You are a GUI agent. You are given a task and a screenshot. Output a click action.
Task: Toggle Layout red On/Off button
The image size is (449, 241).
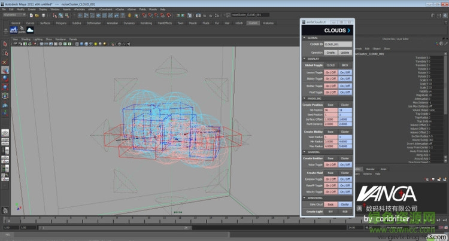click(x=330, y=72)
